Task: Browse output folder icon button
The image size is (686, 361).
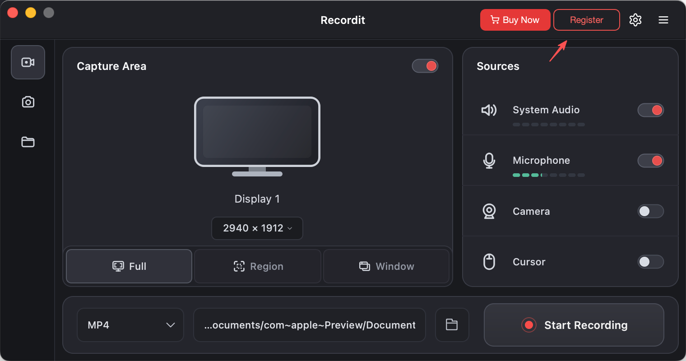Action: point(452,325)
